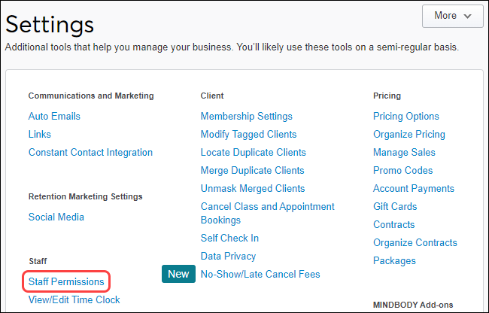Select Modify Tagged Clients
This screenshot has height=313, width=489.
(248, 135)
